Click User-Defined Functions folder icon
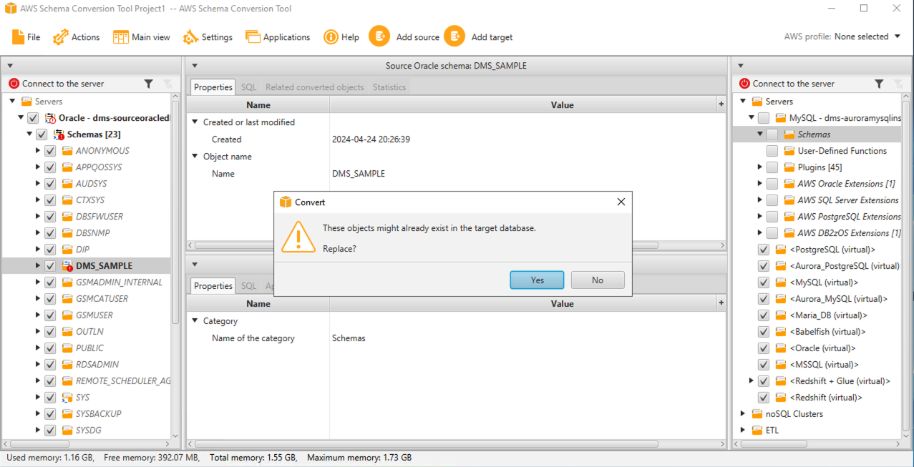 click(789, 151)
